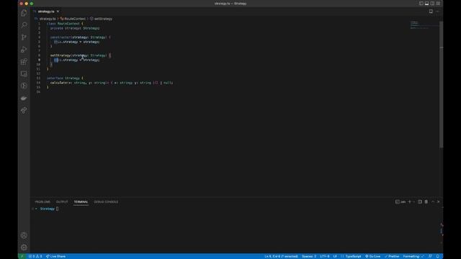Viewport: 461px width, 259px height.
Task: Click Go Live in status bar
Action: pyautogui.click(x=372, y=256)
